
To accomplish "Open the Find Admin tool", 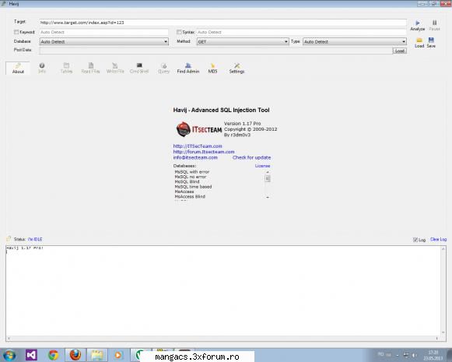I will [x=188, y=69].
